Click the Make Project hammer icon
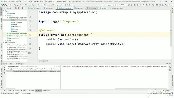The image size is (174, 98). [x=102, y=5]
